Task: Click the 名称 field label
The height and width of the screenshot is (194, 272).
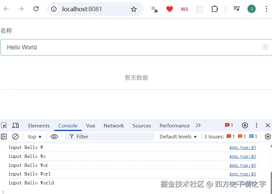Action: pos(6,31)
